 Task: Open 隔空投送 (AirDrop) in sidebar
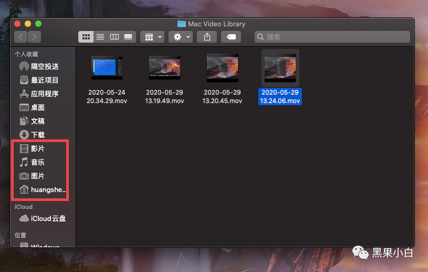[x=44, y=66]
